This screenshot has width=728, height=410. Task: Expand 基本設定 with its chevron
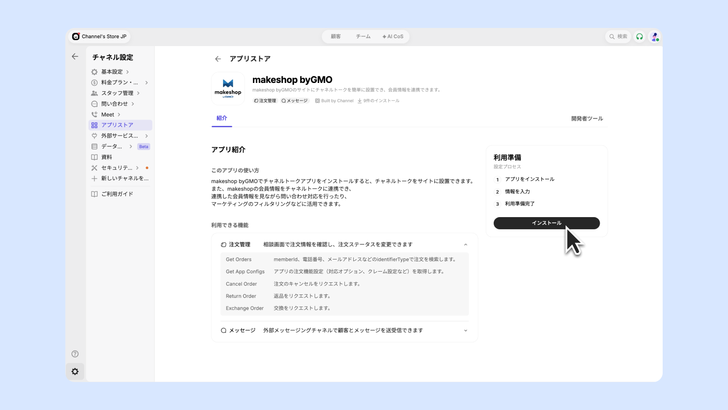tap(127, 72)
